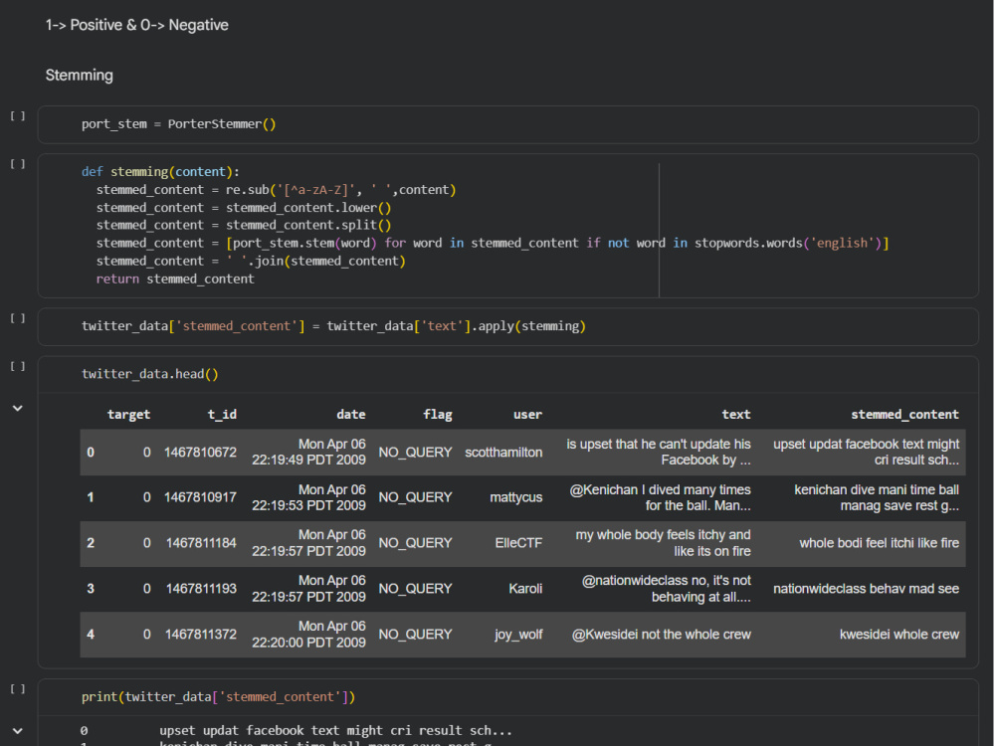Select the '1-> Positive & 0-> Negative' text

click(136, 26)
